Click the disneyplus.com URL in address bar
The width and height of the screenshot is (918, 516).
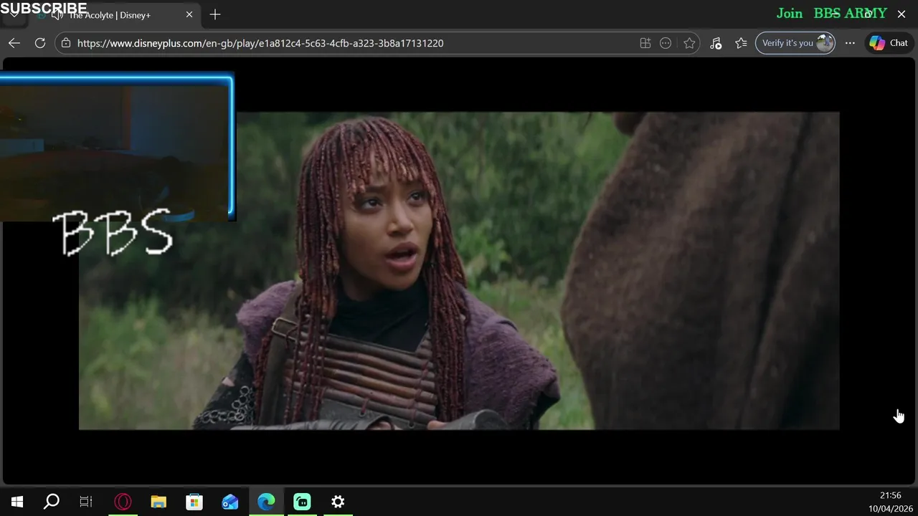click(260, 43)
